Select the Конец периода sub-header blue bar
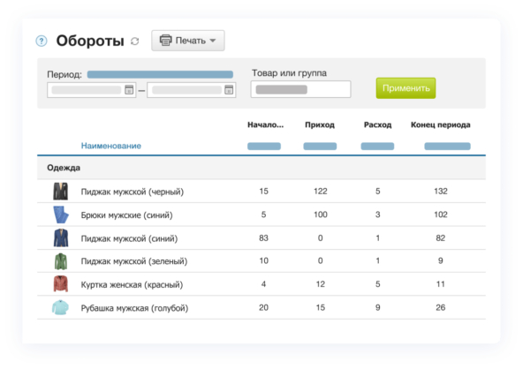 pos(447,146)
